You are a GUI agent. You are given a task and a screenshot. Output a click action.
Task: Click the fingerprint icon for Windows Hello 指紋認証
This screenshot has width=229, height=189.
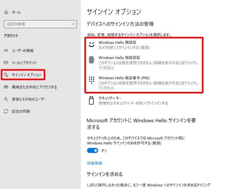coord(92,60)
